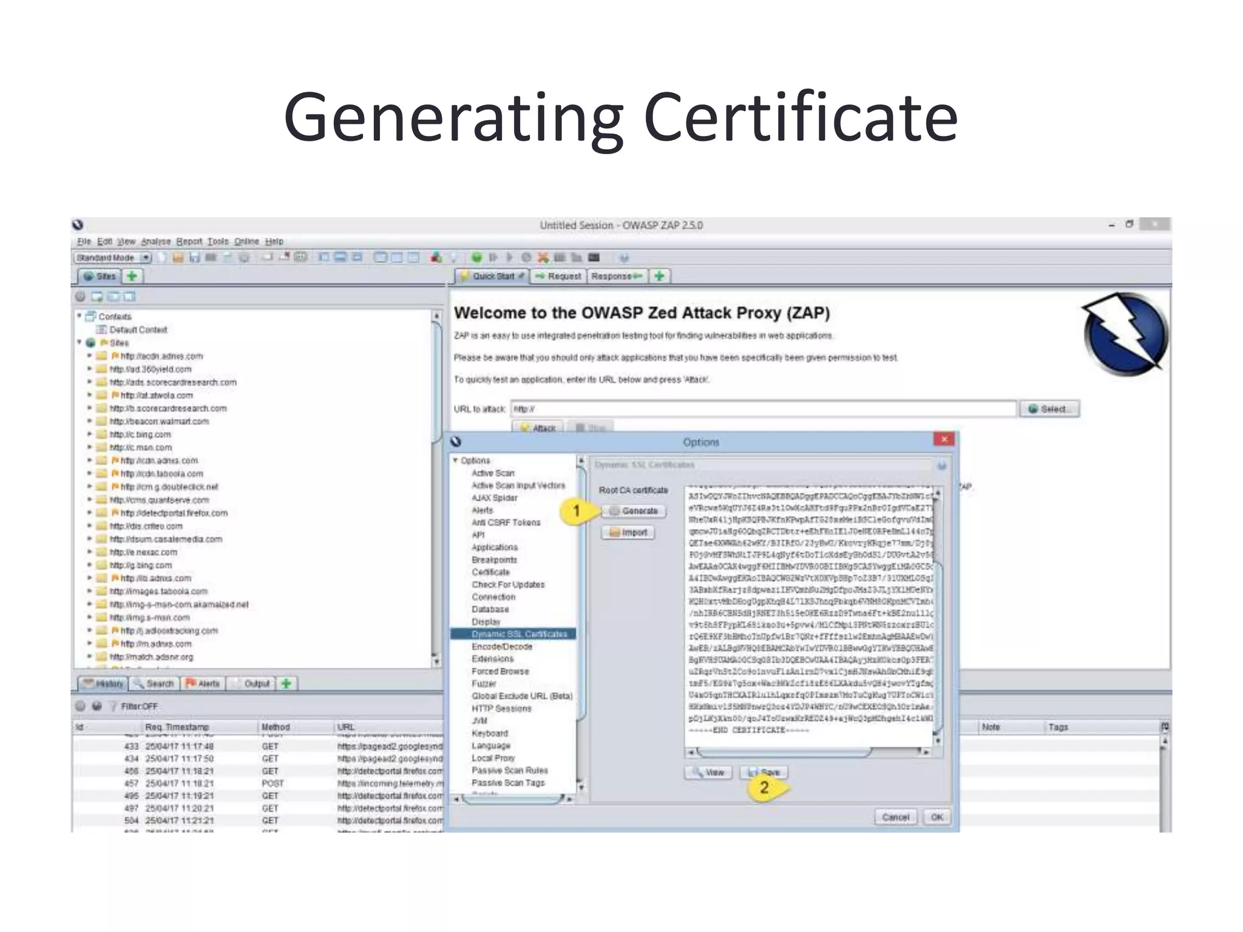This screenshot has width=1243, height=932.
Task: Click the Expand Sites tabs layout icon
Action: coord(324,257)
